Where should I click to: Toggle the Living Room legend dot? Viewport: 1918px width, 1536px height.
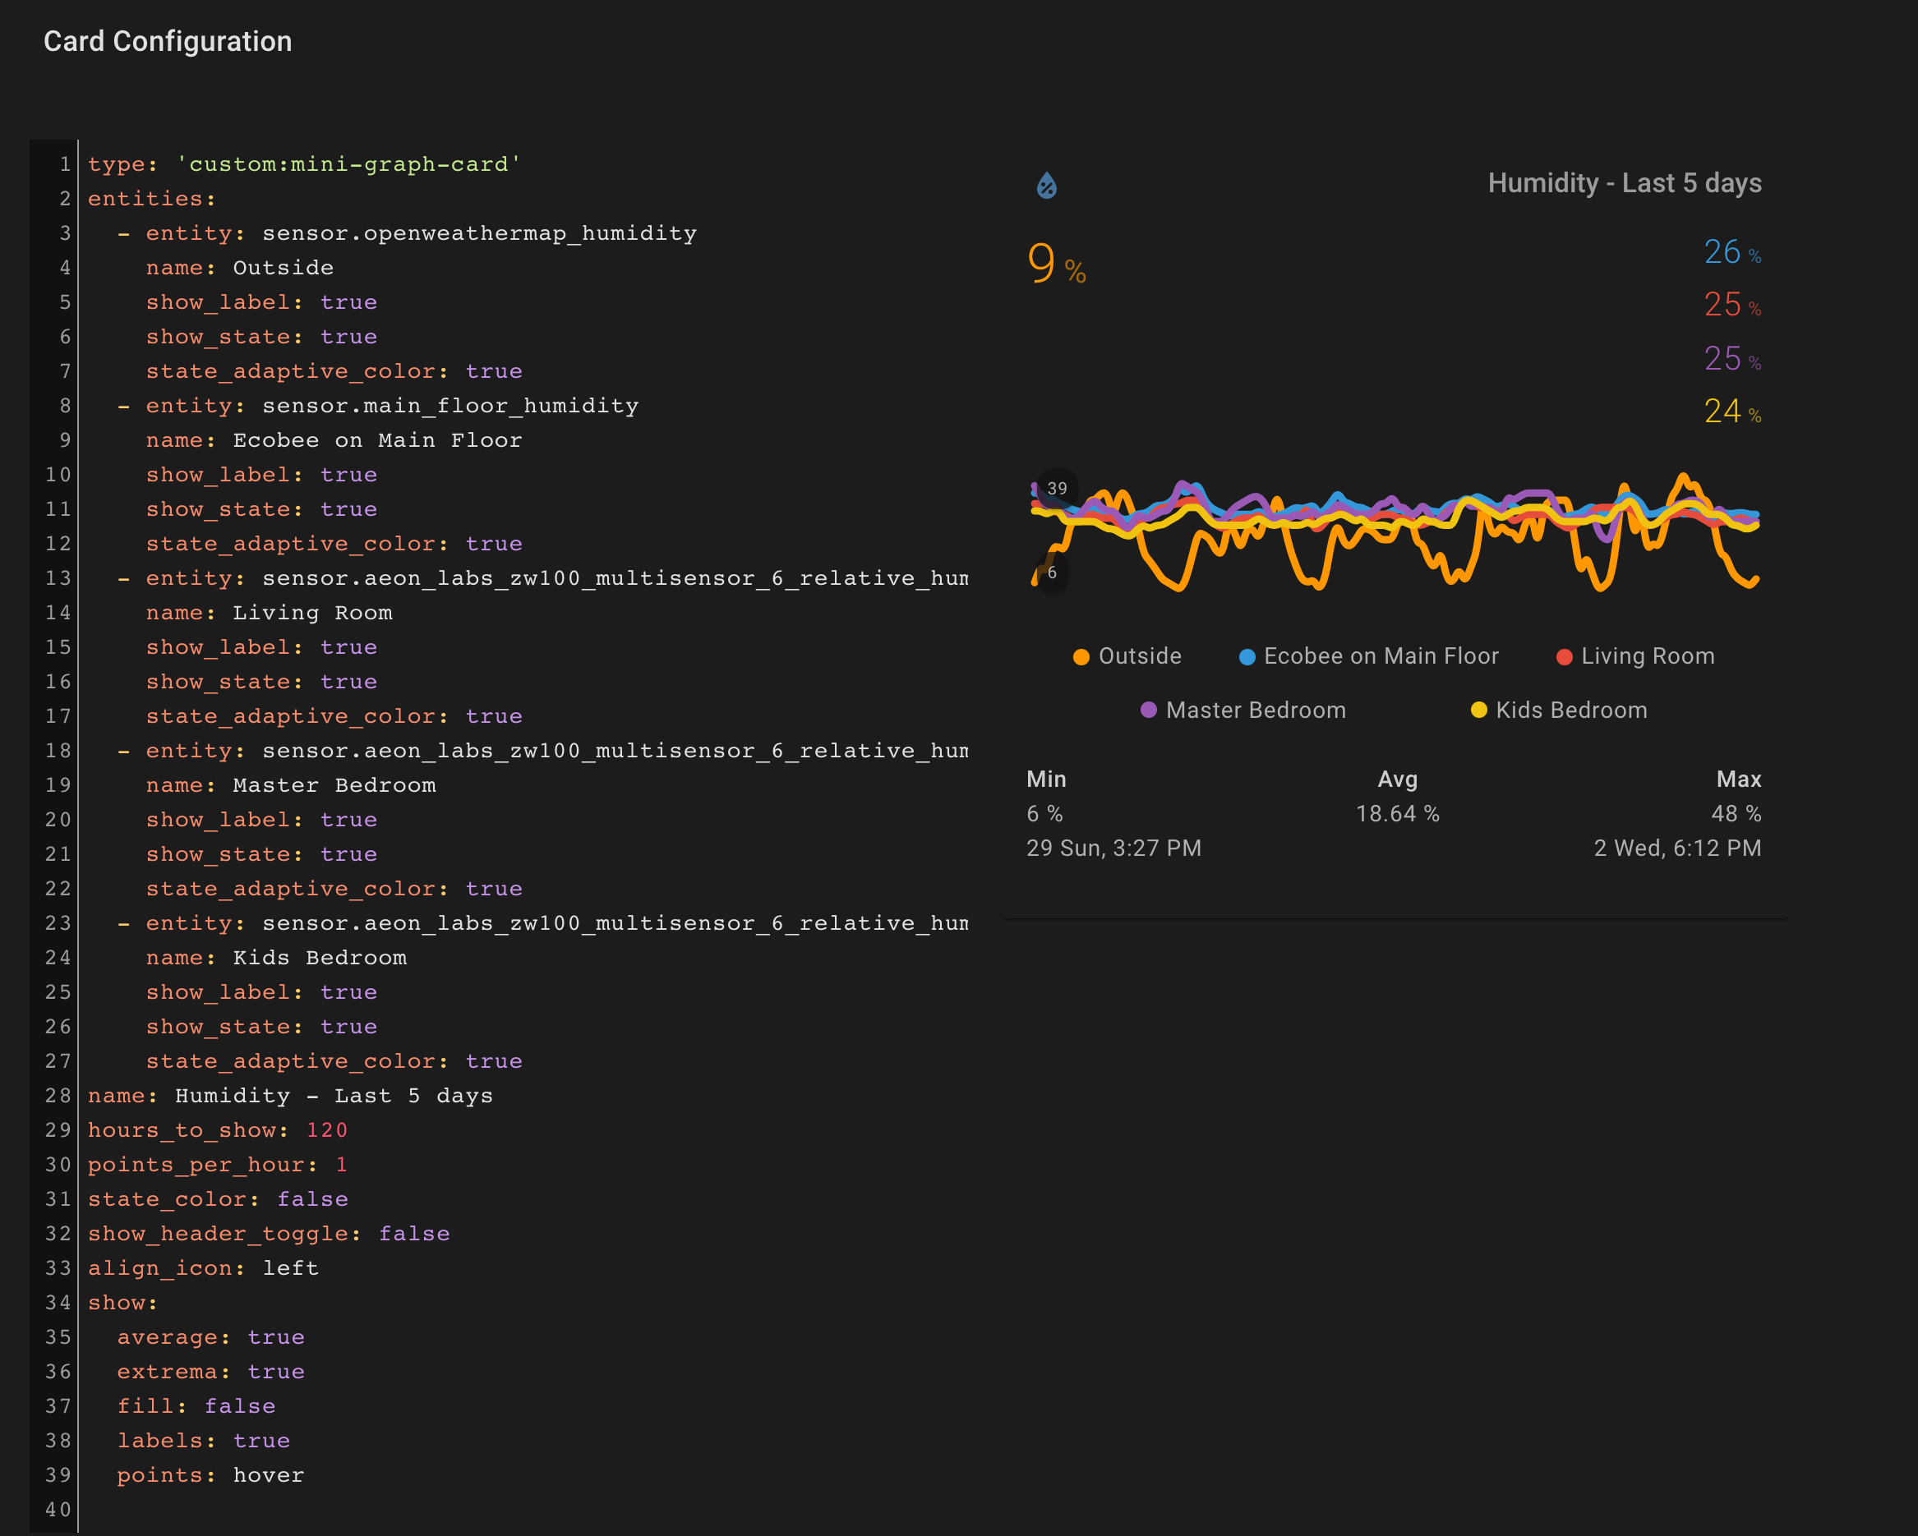[1564, 657]
